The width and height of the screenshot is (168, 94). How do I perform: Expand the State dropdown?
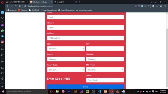tap(66, 49)
